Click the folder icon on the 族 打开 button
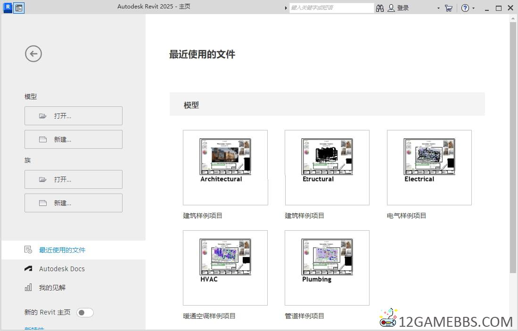 tap(42, 179)
